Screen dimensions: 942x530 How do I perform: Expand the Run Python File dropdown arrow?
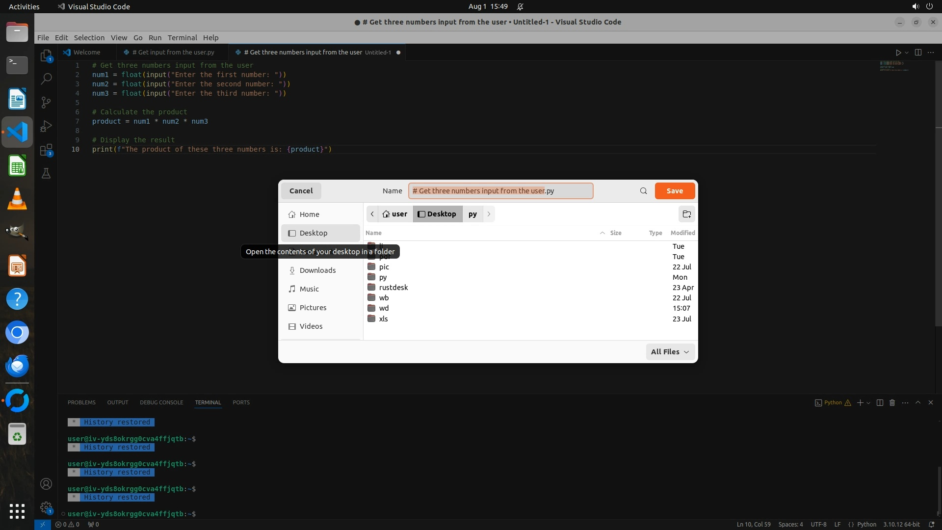[907, 53]
